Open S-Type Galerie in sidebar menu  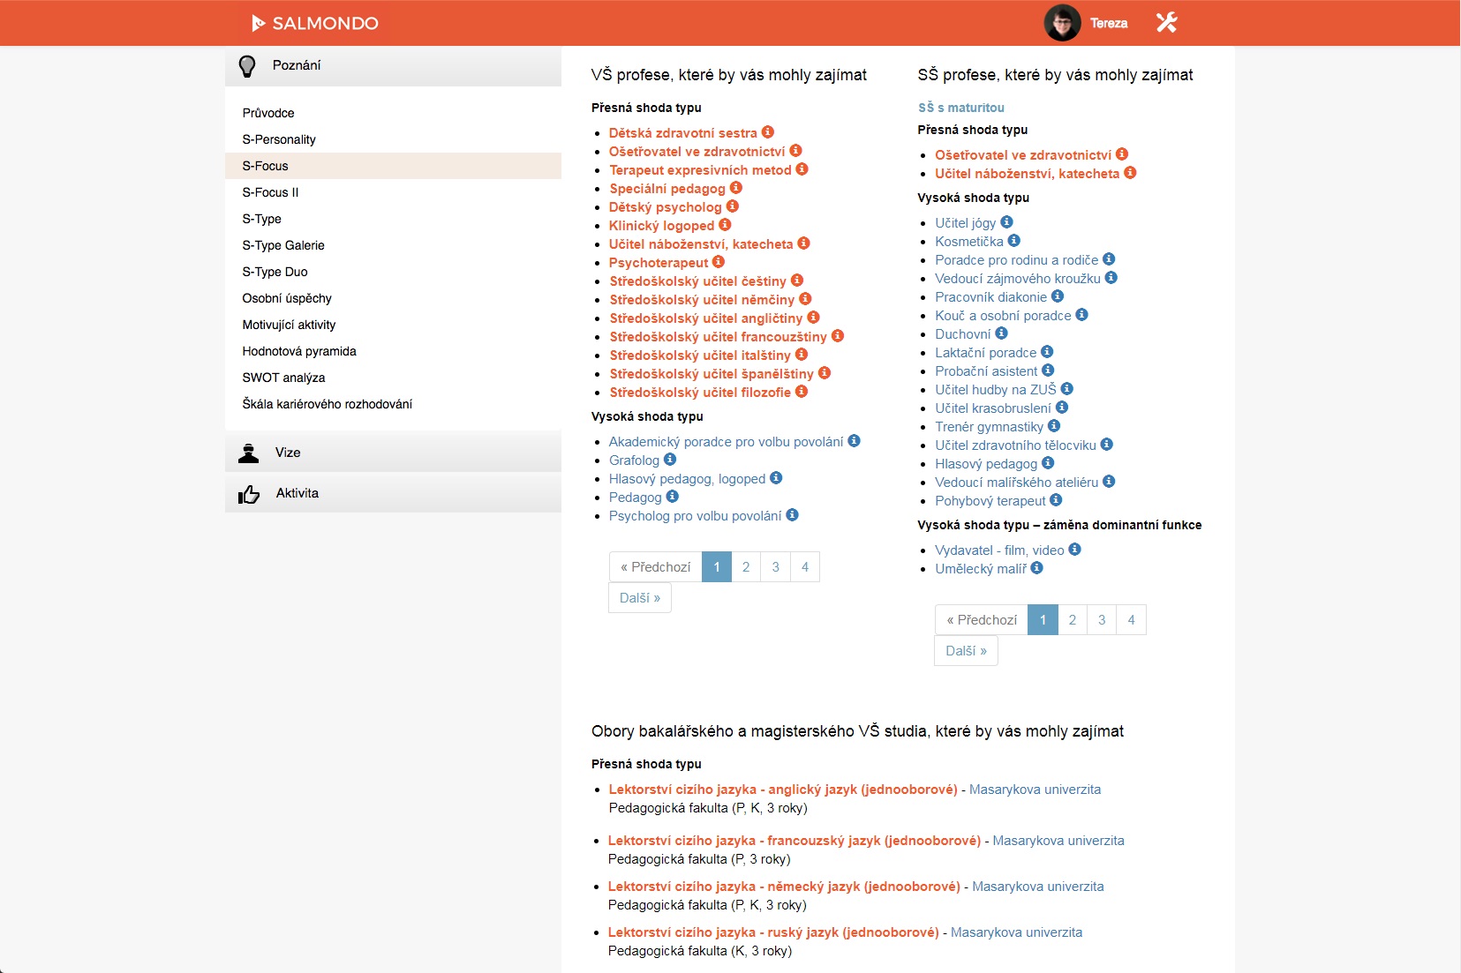point(283,245)
